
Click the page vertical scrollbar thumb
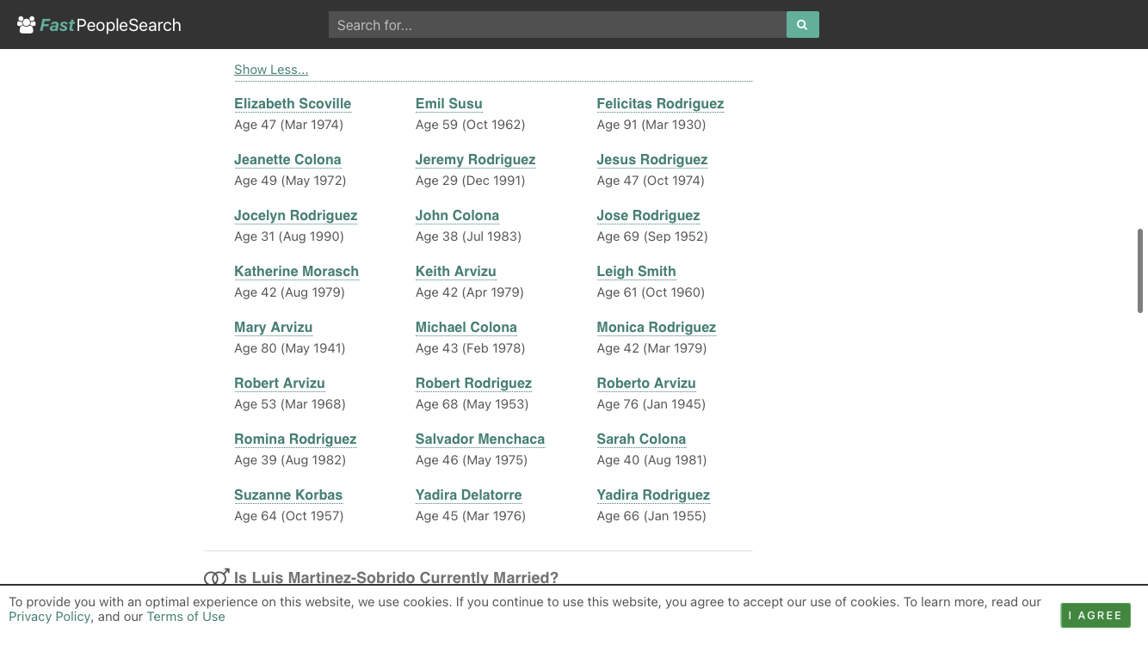pos(1140,271)
